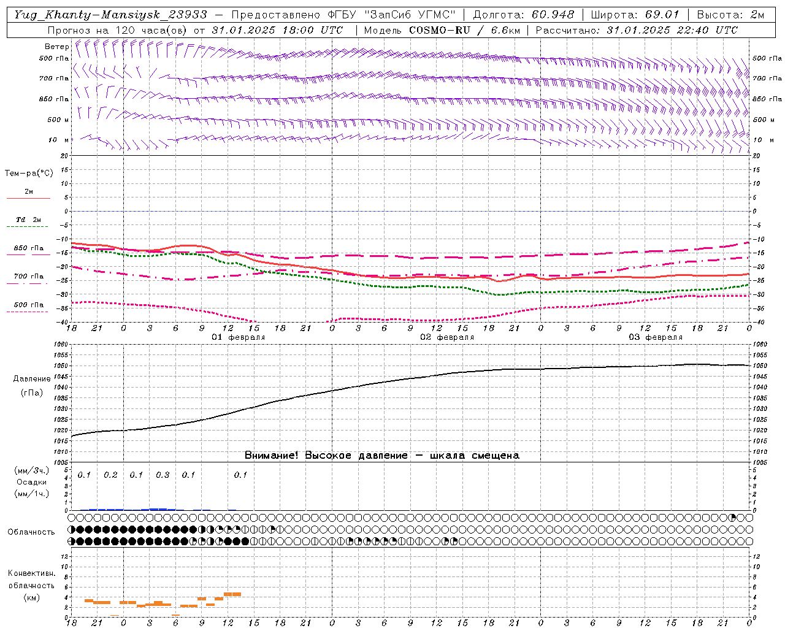Click the 03 февраля date label
The image size is (785, 628).
tap(656, 337)
